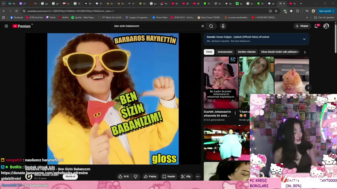This screenshot has width=337, height=189.
Task: Click the install/cast screen icon in address bar
Action: pos(270,11)
